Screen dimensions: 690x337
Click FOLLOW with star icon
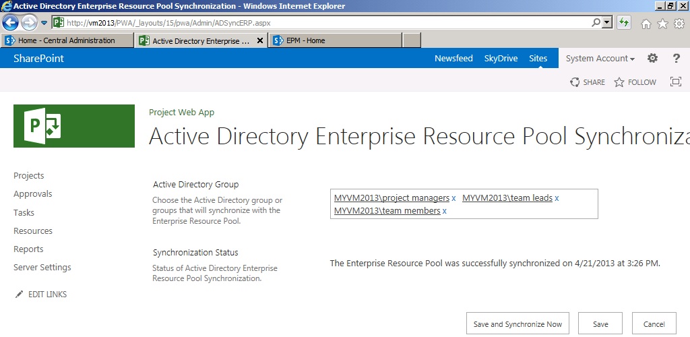point(635,82)
